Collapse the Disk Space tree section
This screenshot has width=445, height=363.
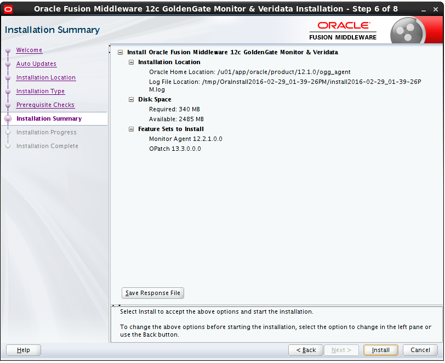(131, 99)
